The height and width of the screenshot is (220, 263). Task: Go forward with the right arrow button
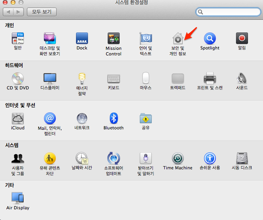tap(19, 12)
